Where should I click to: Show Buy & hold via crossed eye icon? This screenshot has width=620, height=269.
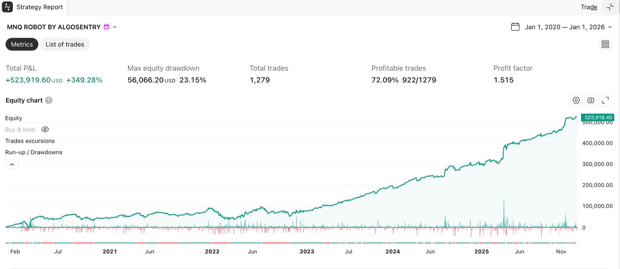pyautogui.click(x=45, y=129)
